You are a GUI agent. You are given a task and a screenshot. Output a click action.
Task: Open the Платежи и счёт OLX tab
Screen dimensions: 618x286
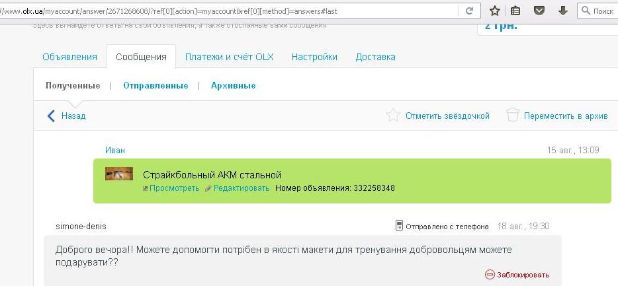(x=230, y=57)
